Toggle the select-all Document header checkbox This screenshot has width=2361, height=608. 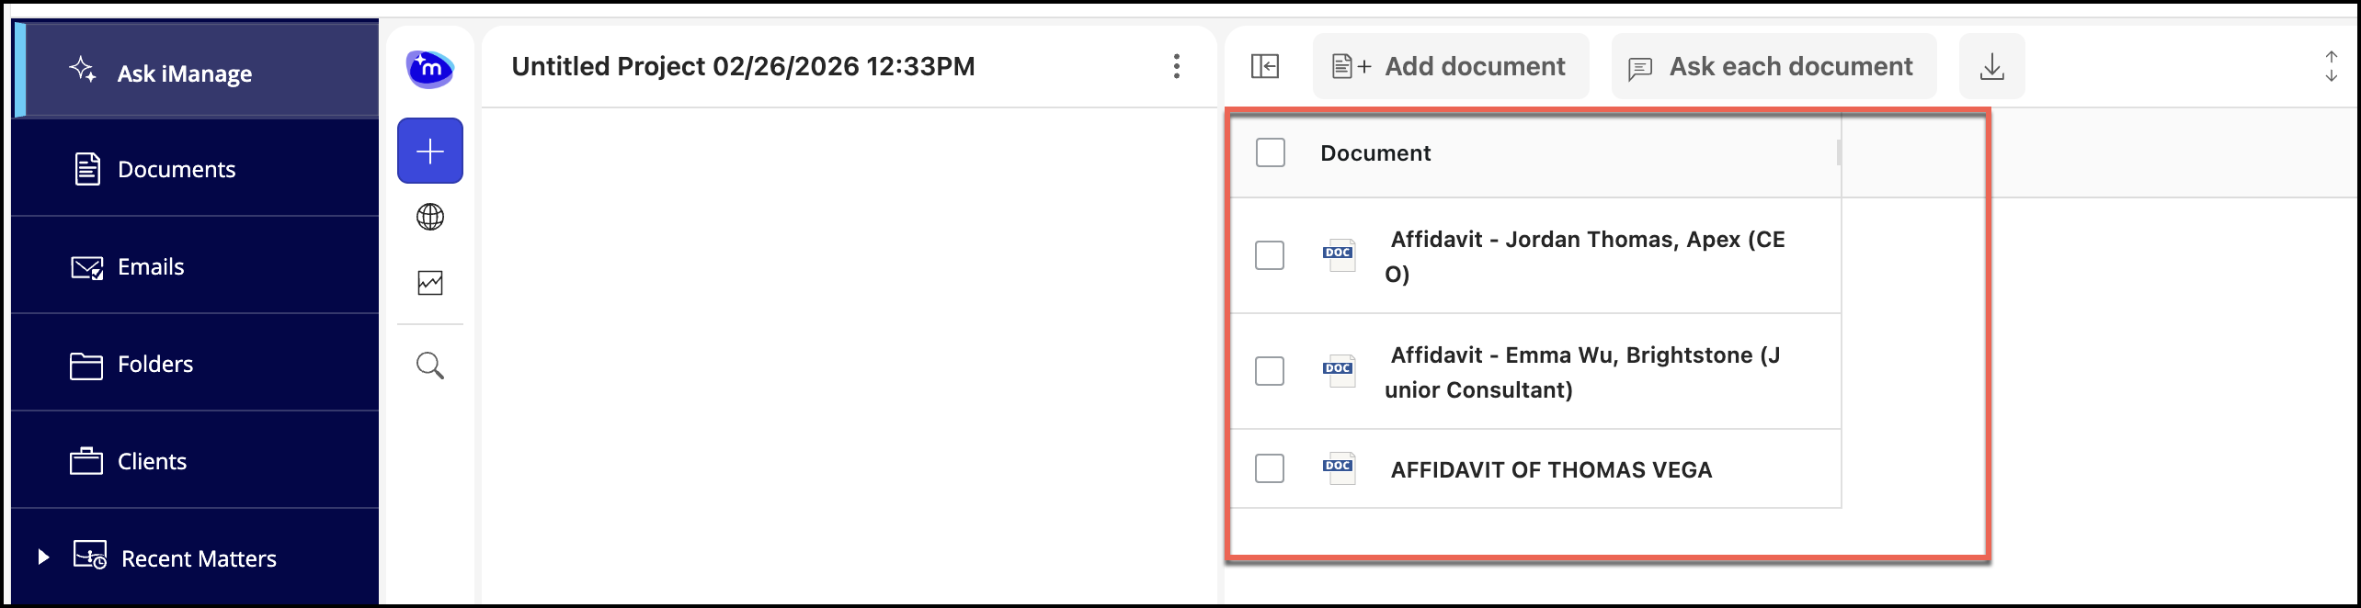[x=1271, y=152]
